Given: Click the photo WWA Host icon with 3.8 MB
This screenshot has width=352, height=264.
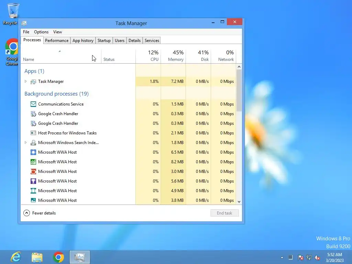Looking at the screenshot, I should pyautogui.click(x=33, y=200).
